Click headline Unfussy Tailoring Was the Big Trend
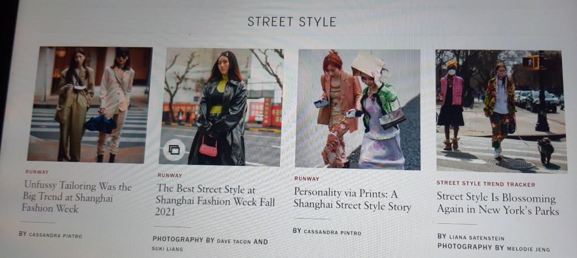 click(77, 197)
